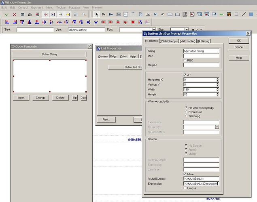Select the line control tool

244,14
